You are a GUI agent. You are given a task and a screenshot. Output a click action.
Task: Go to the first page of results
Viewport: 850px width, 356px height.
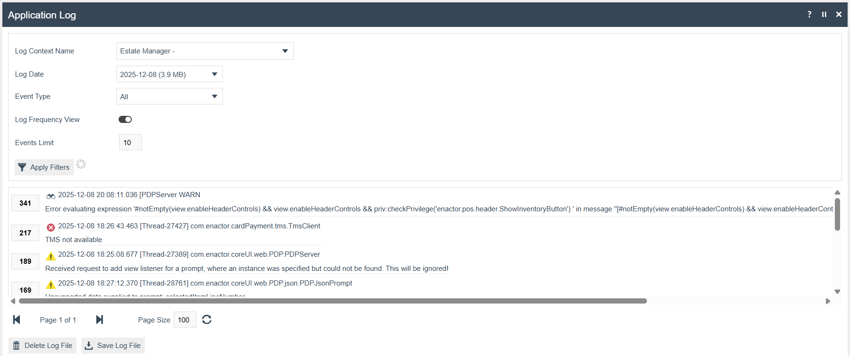tap(17, 320)
